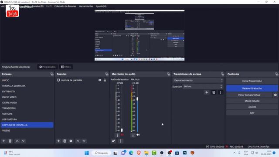Open File Explorer from the taskbar
This screenshot has height=157, width=279.
pos(146,153)
